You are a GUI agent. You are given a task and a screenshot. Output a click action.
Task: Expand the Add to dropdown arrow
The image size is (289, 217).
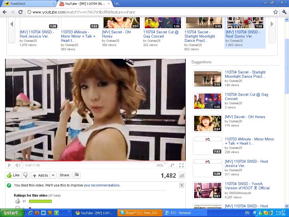[53, 175]
